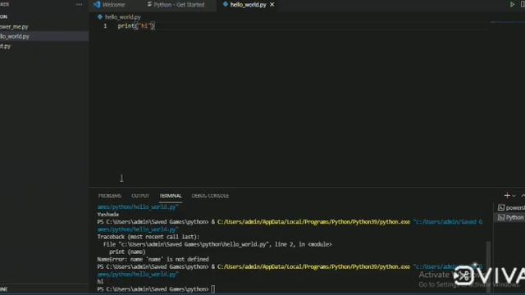
Task: Place cursor in print("hi") code line
Action: (136, 25)
